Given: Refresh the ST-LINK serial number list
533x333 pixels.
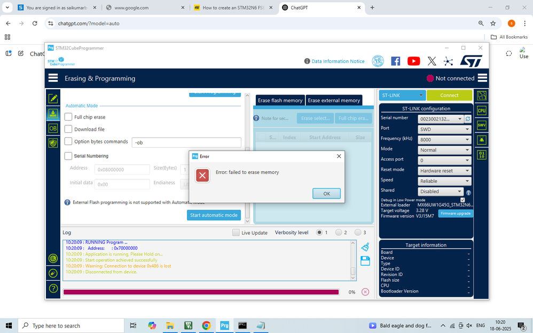Looking at the screenshot, I should [468, 119].
